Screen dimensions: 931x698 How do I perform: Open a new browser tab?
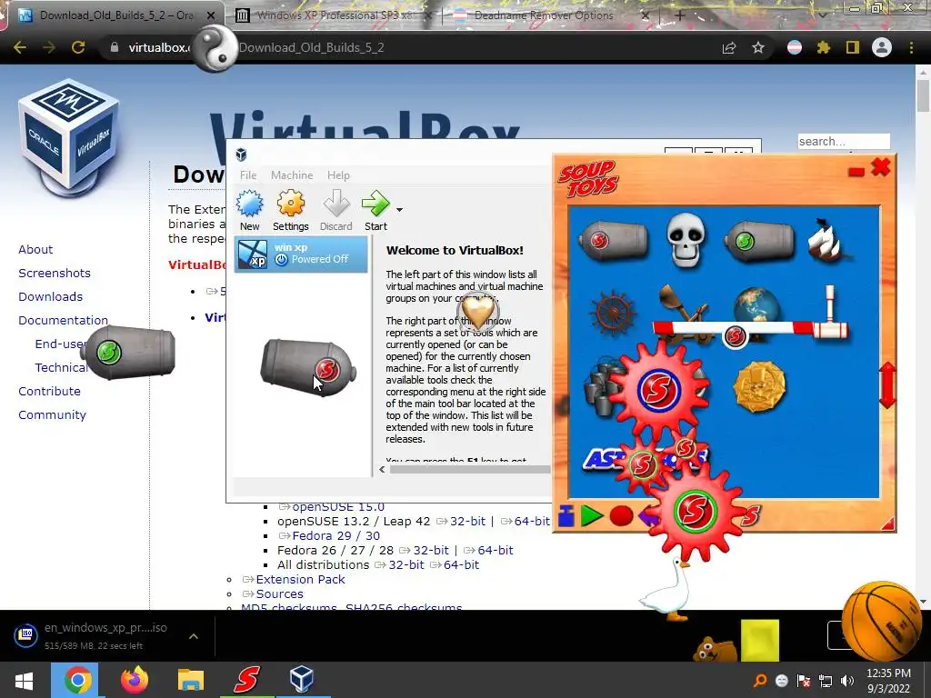[x=680, y=15]
